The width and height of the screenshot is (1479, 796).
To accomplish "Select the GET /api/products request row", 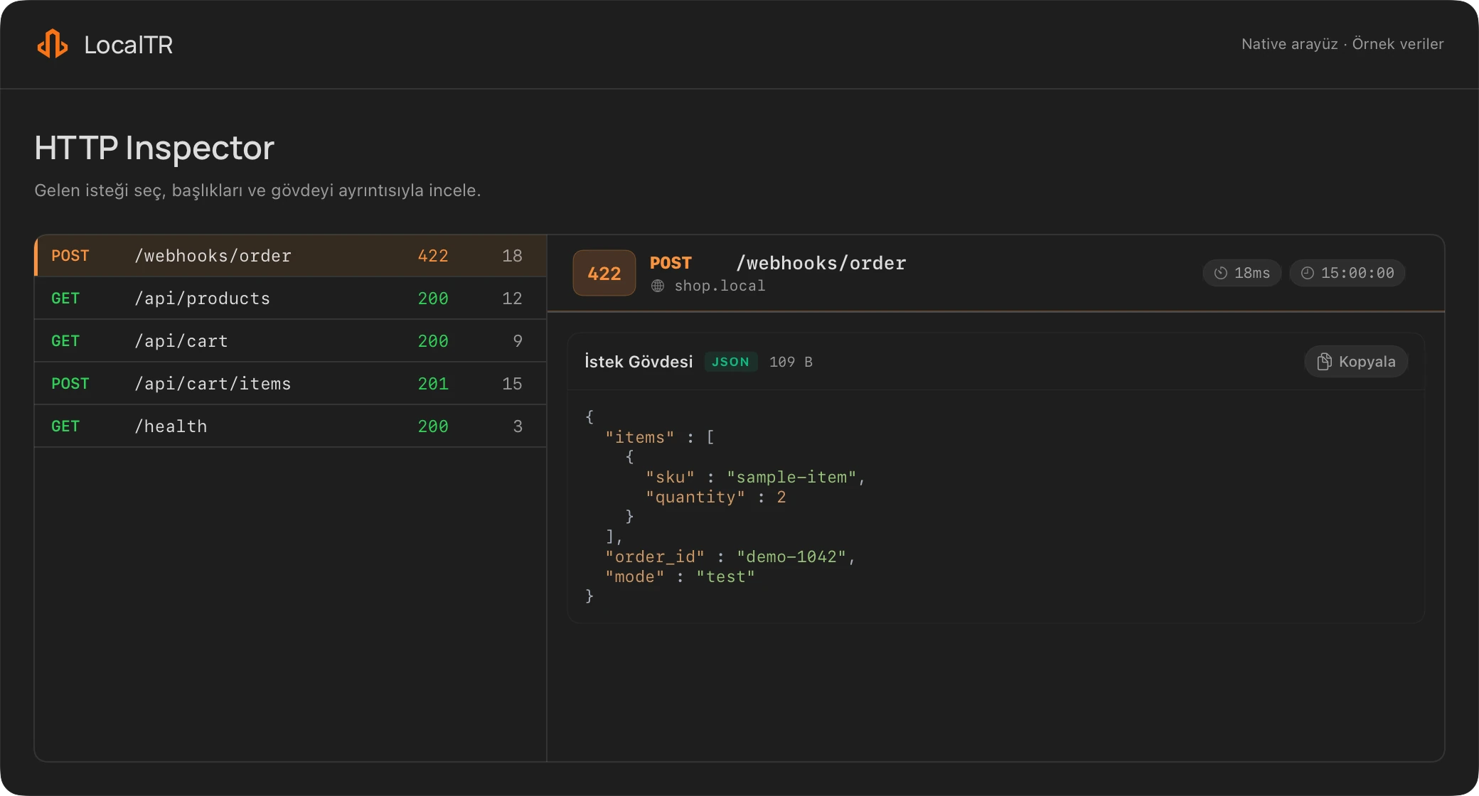I will [290, 298].
